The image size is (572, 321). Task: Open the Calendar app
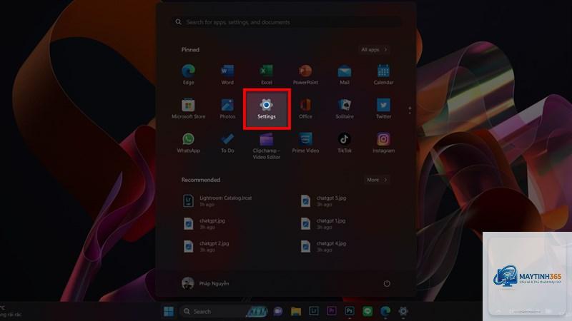(383, 74)
